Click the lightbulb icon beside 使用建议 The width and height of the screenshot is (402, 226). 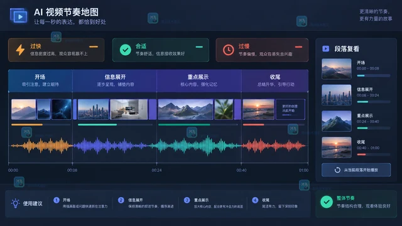tap(15, 203)
